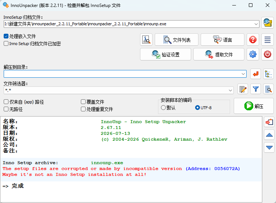Select UTF-8 encoding radio button
This screenshot has width=276, height=203.
tap(197, 108)
